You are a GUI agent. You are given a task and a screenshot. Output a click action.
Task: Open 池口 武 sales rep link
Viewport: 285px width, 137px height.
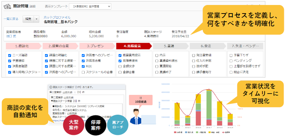11,36
